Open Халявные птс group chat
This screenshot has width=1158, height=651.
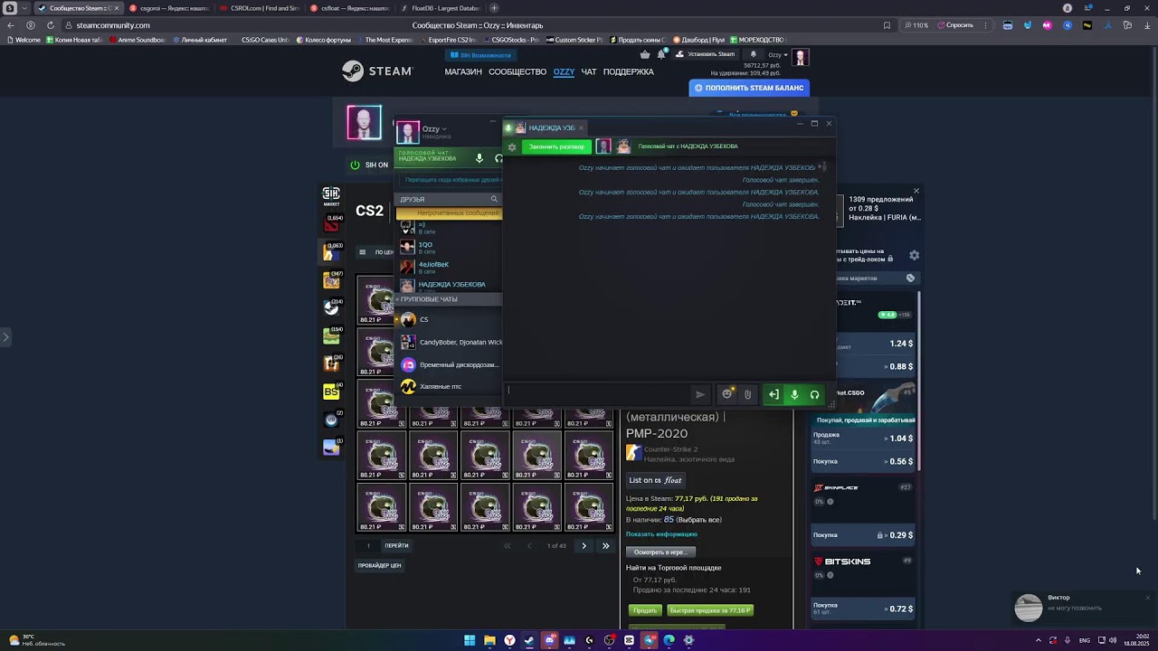pos(448,386)
